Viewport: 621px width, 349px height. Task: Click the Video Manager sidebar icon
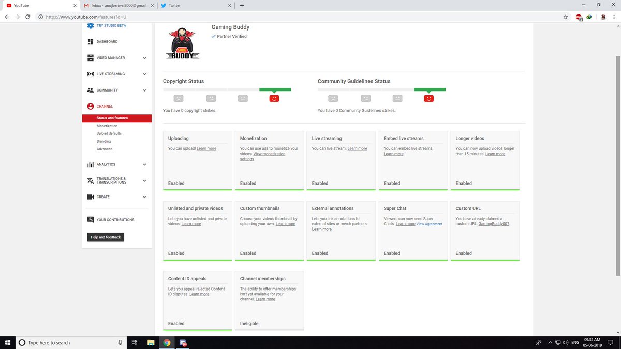pos(91,58)
